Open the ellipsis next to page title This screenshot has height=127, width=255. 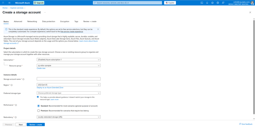pyautogui.click(x=45, y=12)
